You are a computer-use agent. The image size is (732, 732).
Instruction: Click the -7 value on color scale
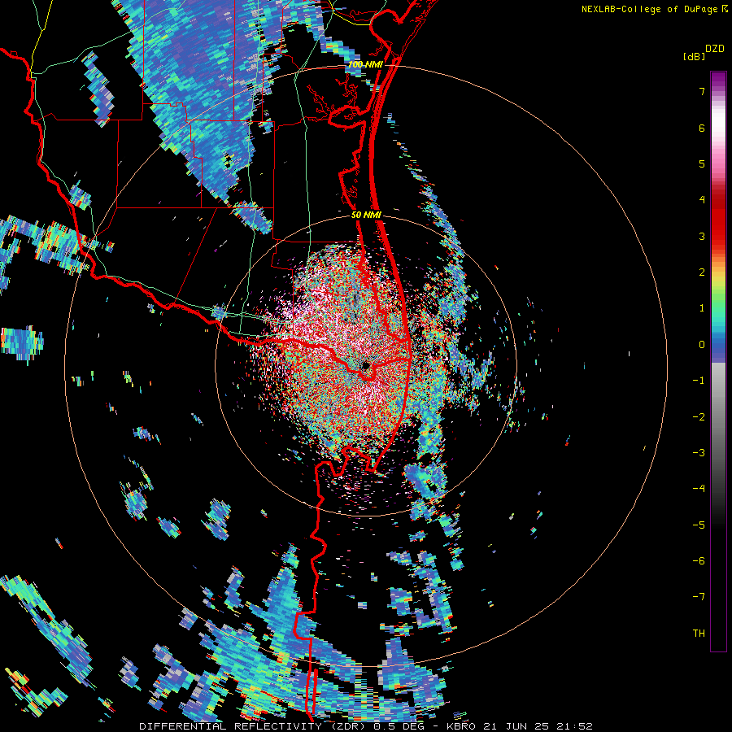699,597
